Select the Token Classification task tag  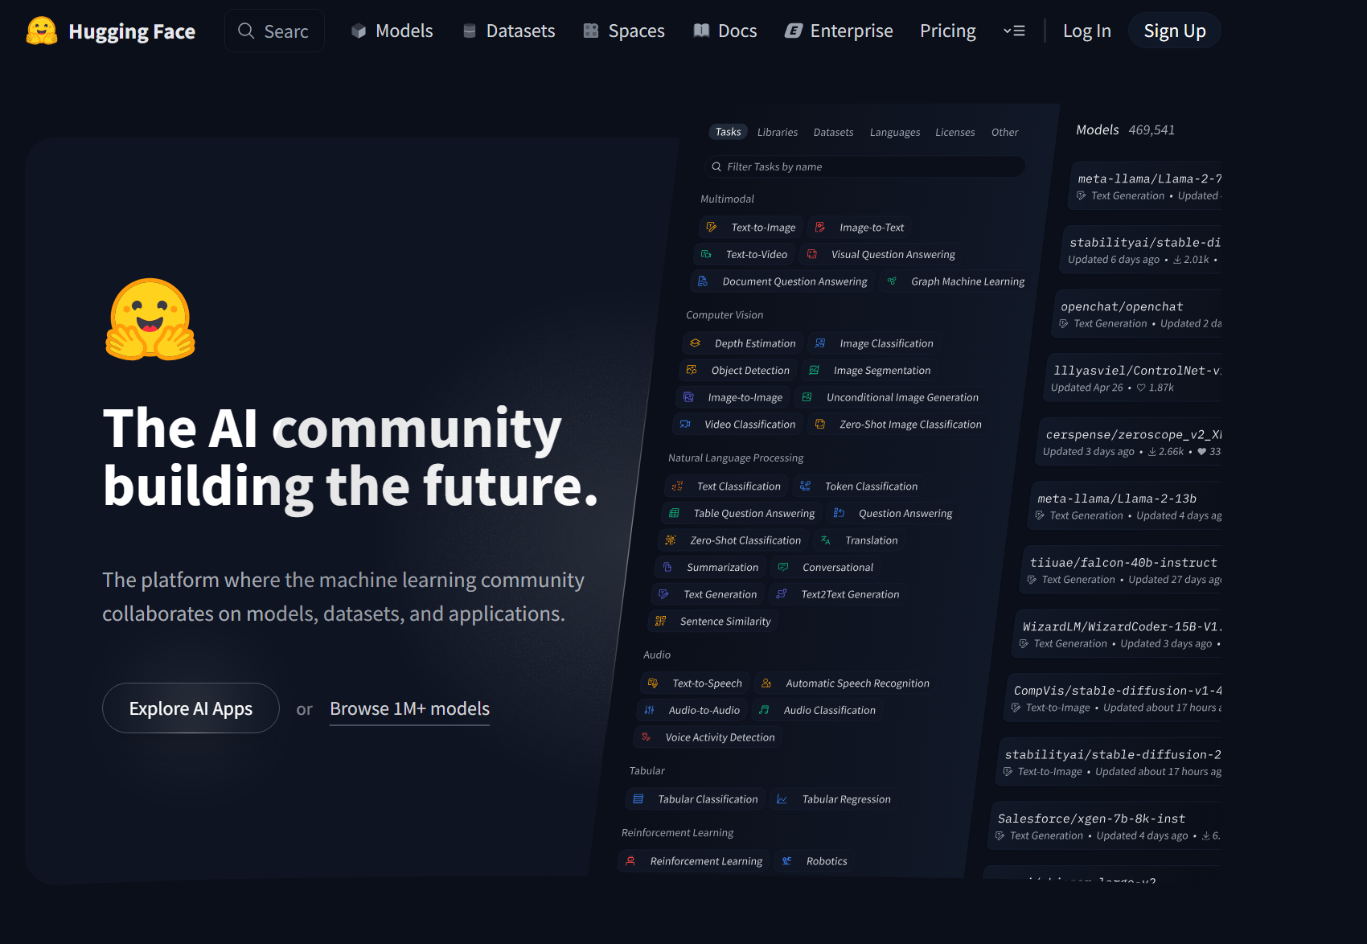click(x=857, y=486)
